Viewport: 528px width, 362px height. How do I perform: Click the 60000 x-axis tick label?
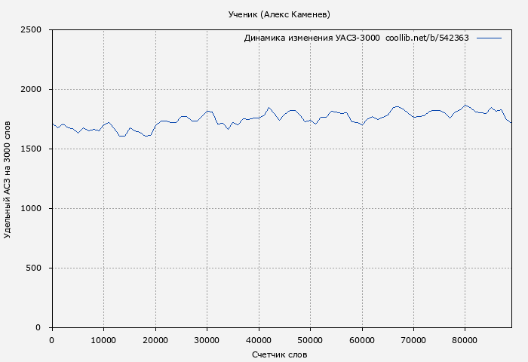pos(362,340)
